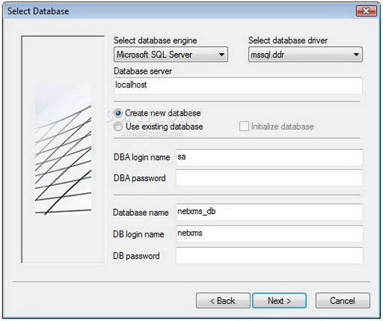Click the Database name field
383x321 pixels.
269,212
